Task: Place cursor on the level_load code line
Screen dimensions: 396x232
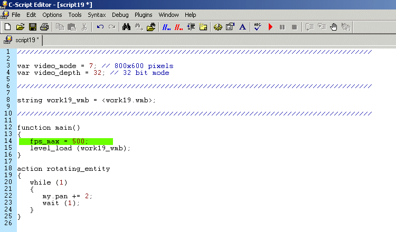Action: click(x=79, y=148)
